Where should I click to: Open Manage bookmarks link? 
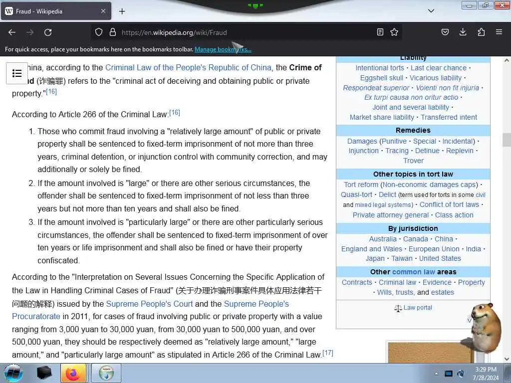click(223, 49)
